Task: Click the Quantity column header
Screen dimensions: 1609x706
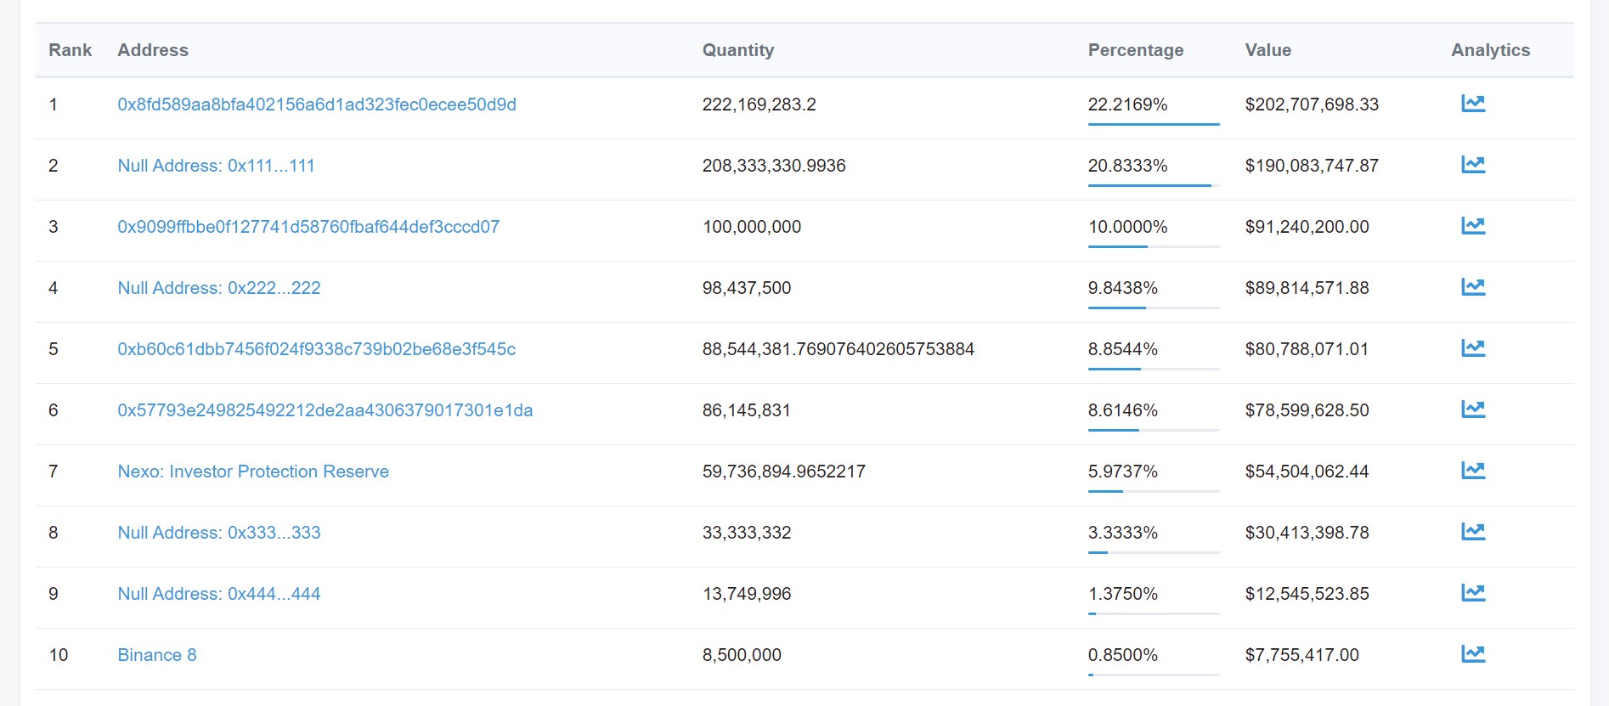Action: pyautogui.click(x=737, y=50)
